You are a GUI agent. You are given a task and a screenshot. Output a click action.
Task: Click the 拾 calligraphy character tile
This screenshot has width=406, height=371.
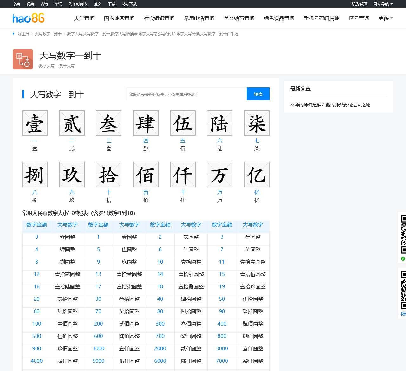[109, 175]
